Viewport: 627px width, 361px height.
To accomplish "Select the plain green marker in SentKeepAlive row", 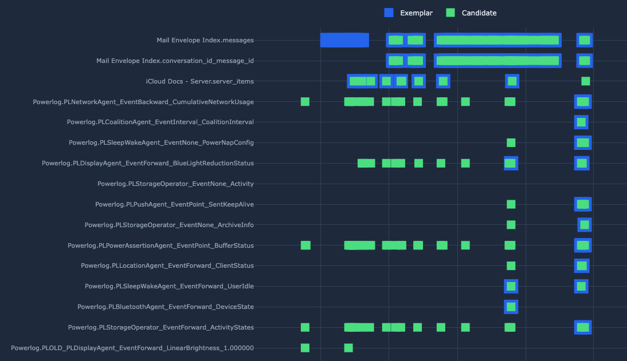I will click(x=511, y=204).
